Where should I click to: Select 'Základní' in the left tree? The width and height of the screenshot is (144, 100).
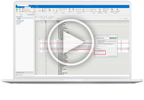point(19,18)
